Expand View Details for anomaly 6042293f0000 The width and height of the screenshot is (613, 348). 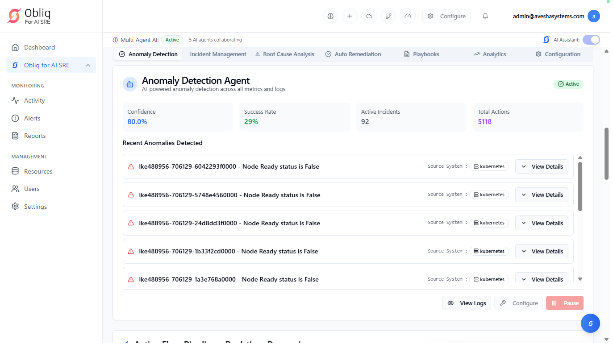[542, 166]
